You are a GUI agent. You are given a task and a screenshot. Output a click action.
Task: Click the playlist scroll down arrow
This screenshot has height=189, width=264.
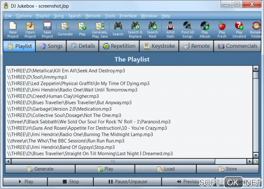pyautogui.click(x=256, y=155)
